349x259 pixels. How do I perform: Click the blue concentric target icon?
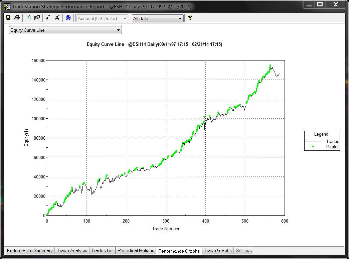point(68,18)
